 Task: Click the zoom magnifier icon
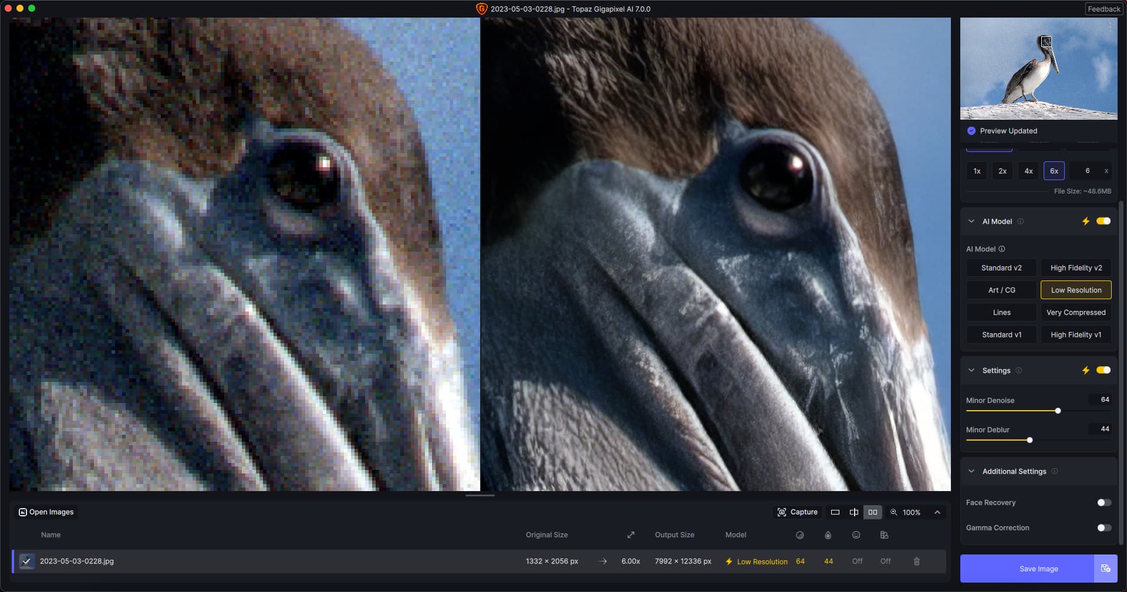click(893, 512)
